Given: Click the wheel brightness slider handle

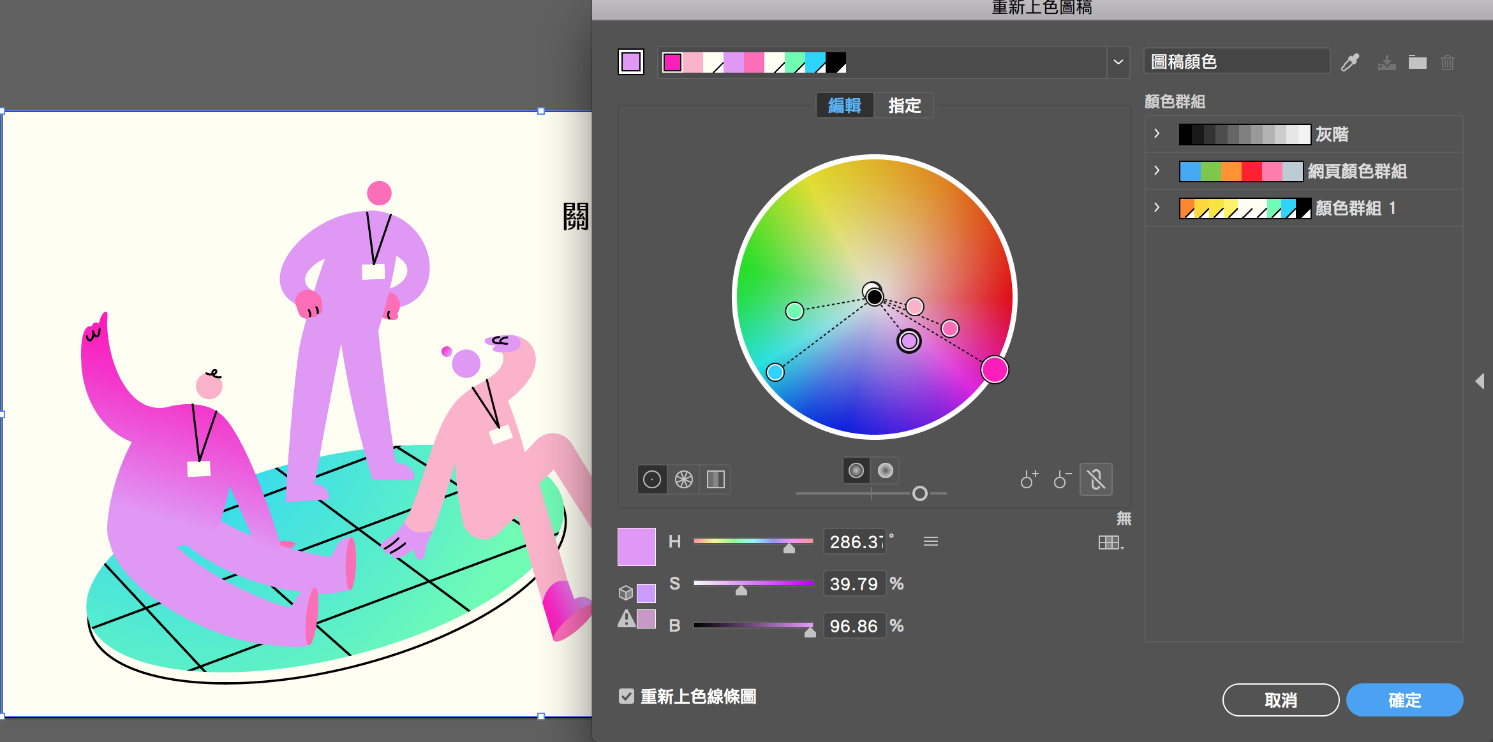Looking at the screenshot, I should tap(919, 493).
